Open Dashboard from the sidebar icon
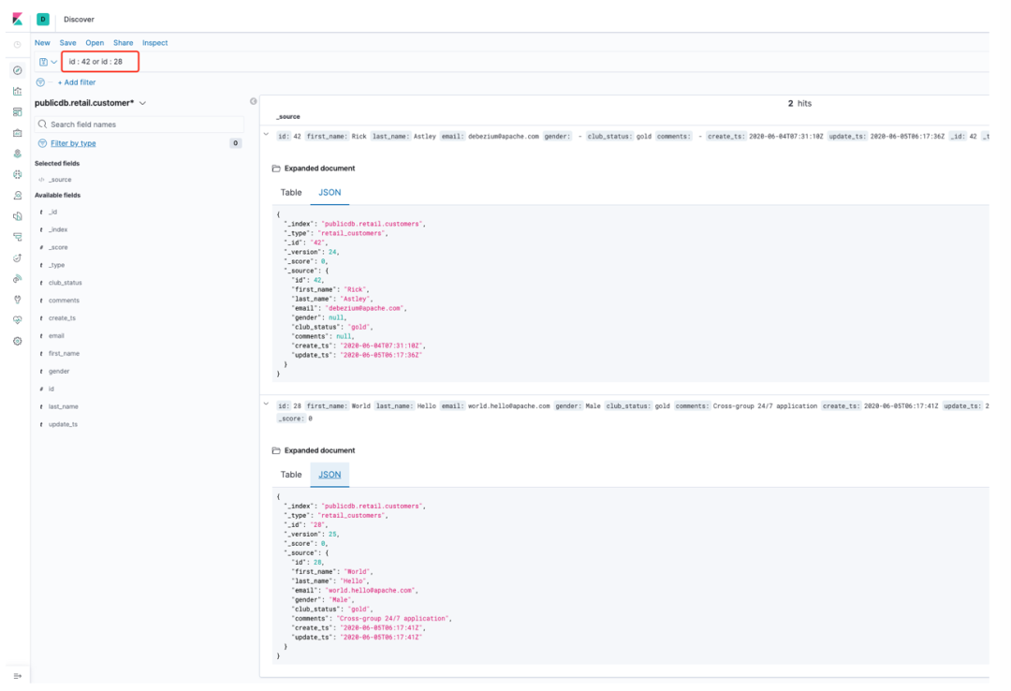 [x=17, y=112]
